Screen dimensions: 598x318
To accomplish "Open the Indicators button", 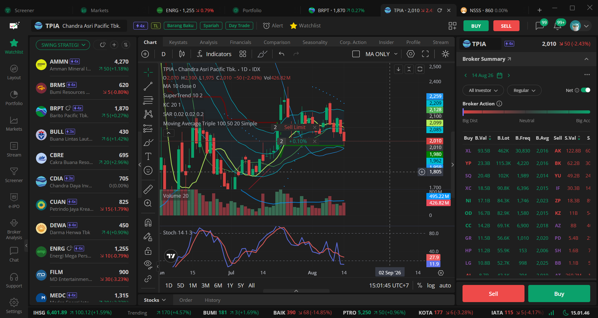I will (x=214, y=54).
